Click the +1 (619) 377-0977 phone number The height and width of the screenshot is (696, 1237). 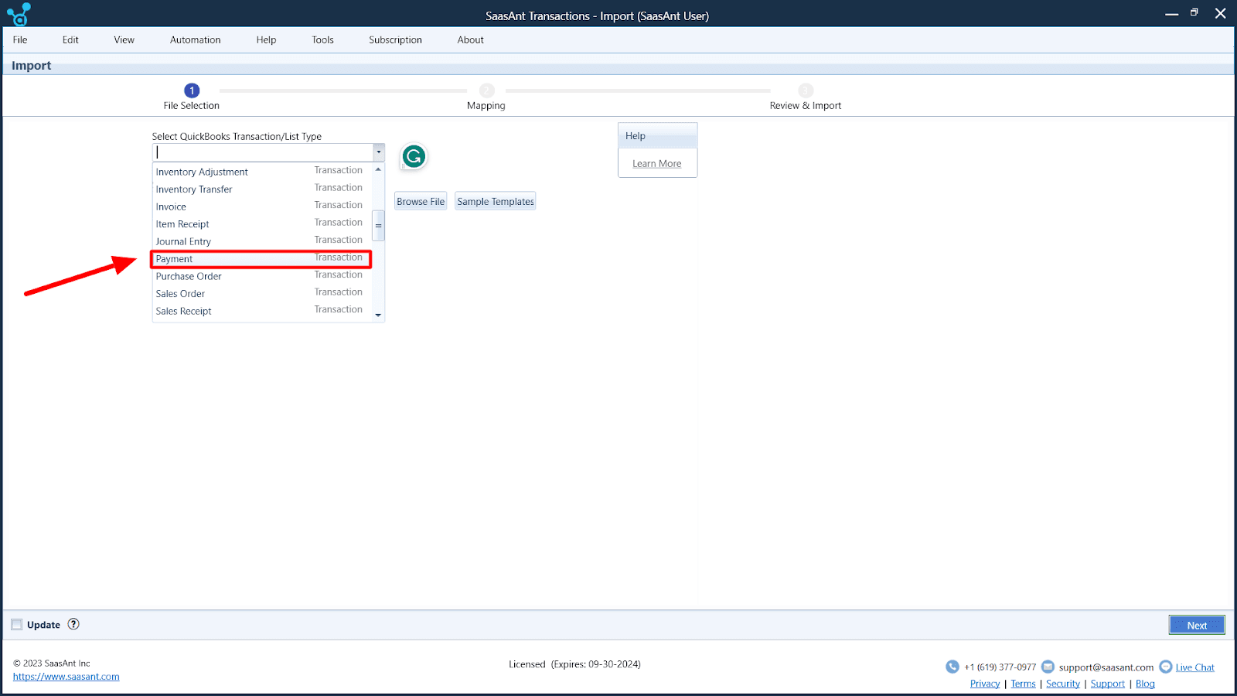(1000, 667)
